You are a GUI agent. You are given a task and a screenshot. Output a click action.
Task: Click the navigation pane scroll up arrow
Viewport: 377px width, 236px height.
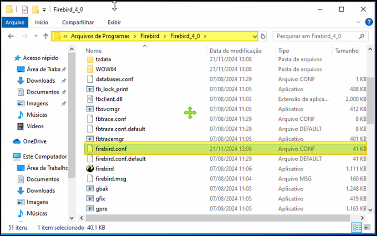[72, 49]
